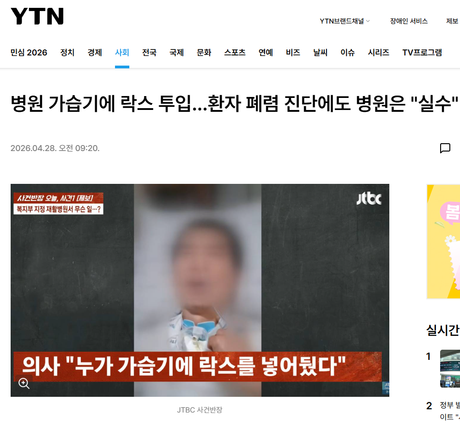Open the 경제 section
Viewport: 460px width, 431px height.
94,52
